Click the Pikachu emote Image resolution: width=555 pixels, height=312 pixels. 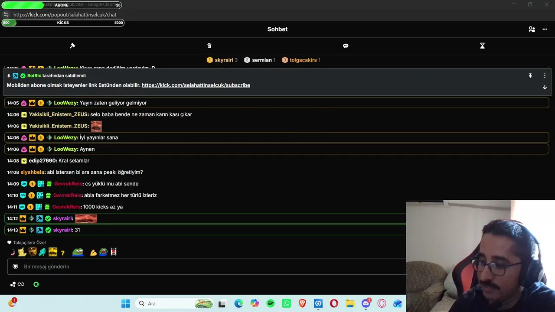(22, 252)
